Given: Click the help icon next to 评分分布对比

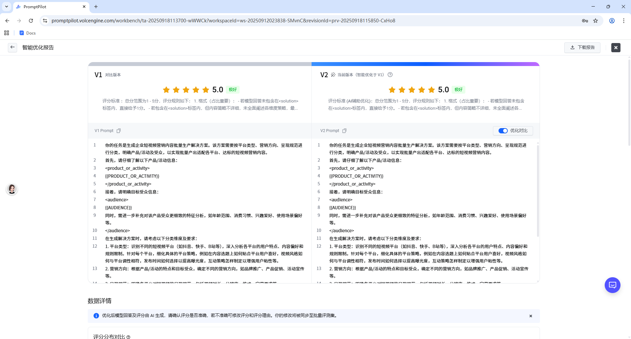Looking at the screenshot, I should [129, 337].
